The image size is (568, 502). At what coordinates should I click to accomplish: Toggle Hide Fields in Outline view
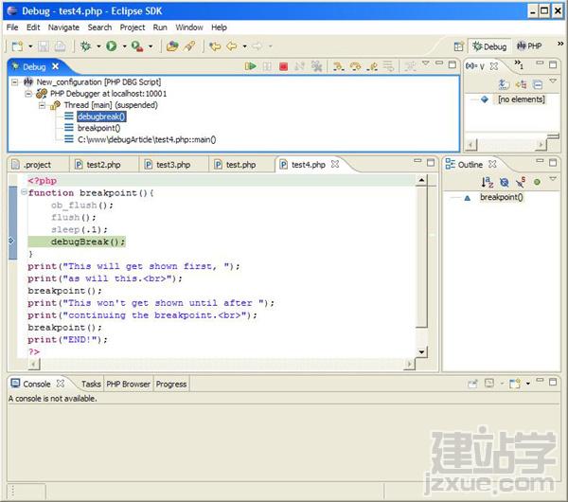pyautogui.click(x=504, y=182)
